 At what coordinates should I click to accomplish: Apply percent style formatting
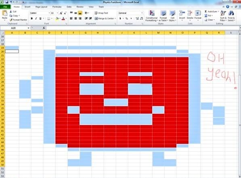[127, 19]
